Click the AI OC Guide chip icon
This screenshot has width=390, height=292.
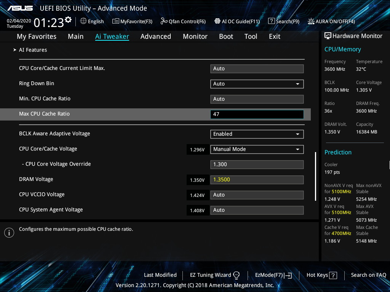[217, 21]
